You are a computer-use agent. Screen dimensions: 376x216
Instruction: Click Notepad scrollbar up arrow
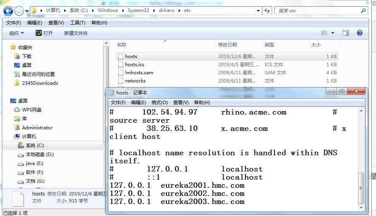point(361,111)
